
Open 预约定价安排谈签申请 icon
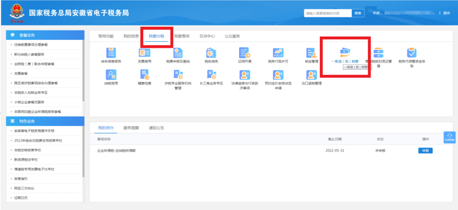click(x=278, y=75)
